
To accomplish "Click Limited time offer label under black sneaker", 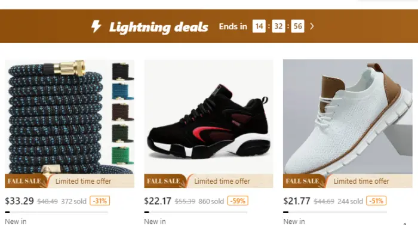I will 222,181.
